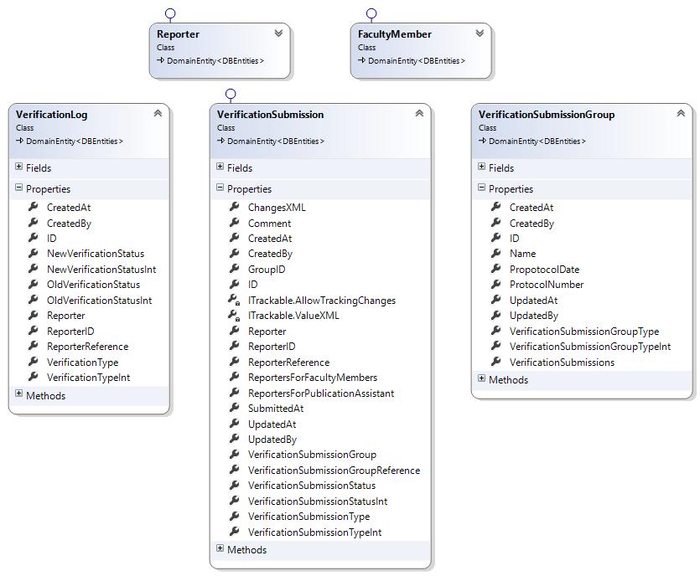700x576 pixels.
Task: Select the VerificationSubmissionGroup class title
Action: click(x=547, y=115)
